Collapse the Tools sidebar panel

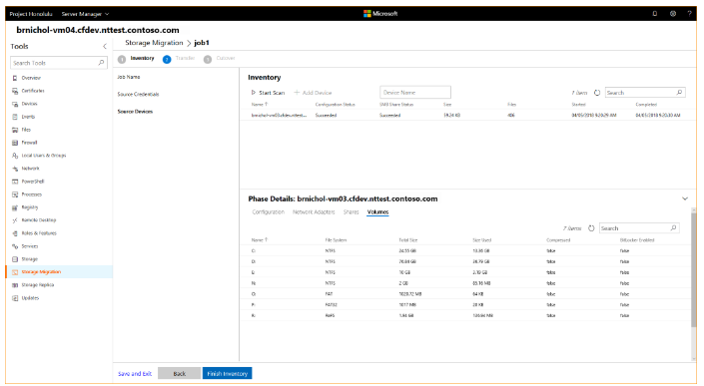tap(104, 46)
